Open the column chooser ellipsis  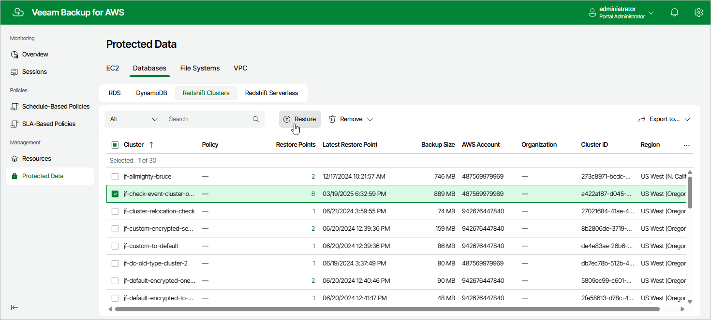[x=687, y=145]
